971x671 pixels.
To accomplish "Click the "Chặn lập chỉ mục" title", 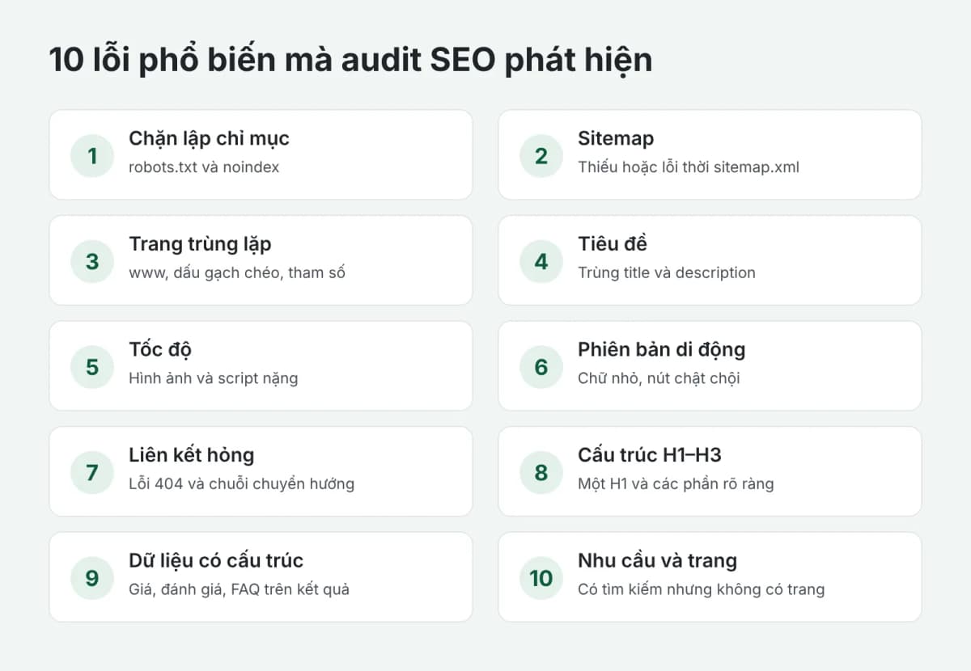I will [x=209, y=139].
